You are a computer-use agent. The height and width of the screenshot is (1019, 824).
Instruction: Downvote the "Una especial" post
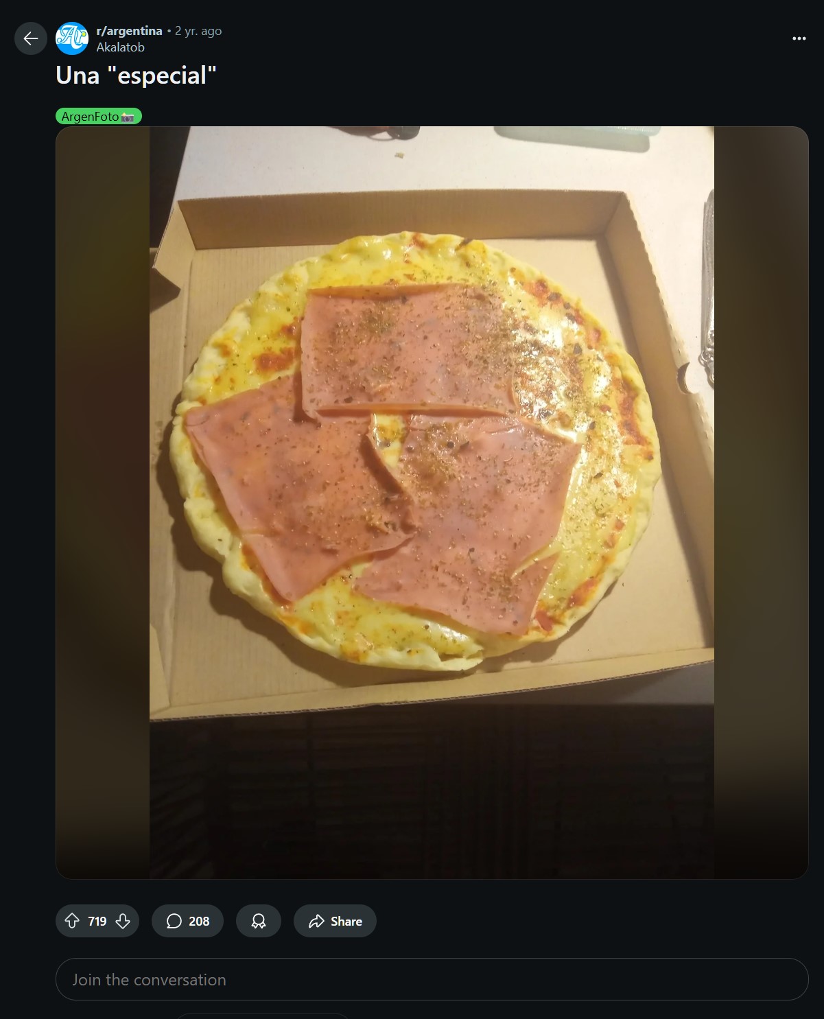click(123, 921)
